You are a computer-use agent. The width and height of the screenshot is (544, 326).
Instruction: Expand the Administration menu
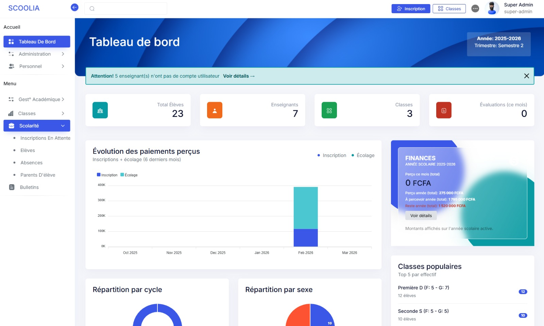click(x=35, y=54)
